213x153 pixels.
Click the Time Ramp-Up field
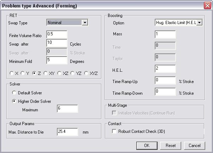point(165,80)
